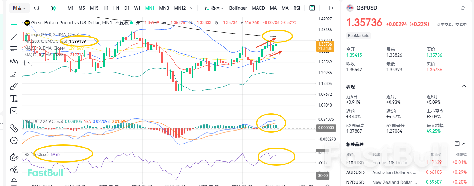Select the text annotation tool
Image resolution: width=474 pixels, height=186 pixels.
(x=14, y=99)
